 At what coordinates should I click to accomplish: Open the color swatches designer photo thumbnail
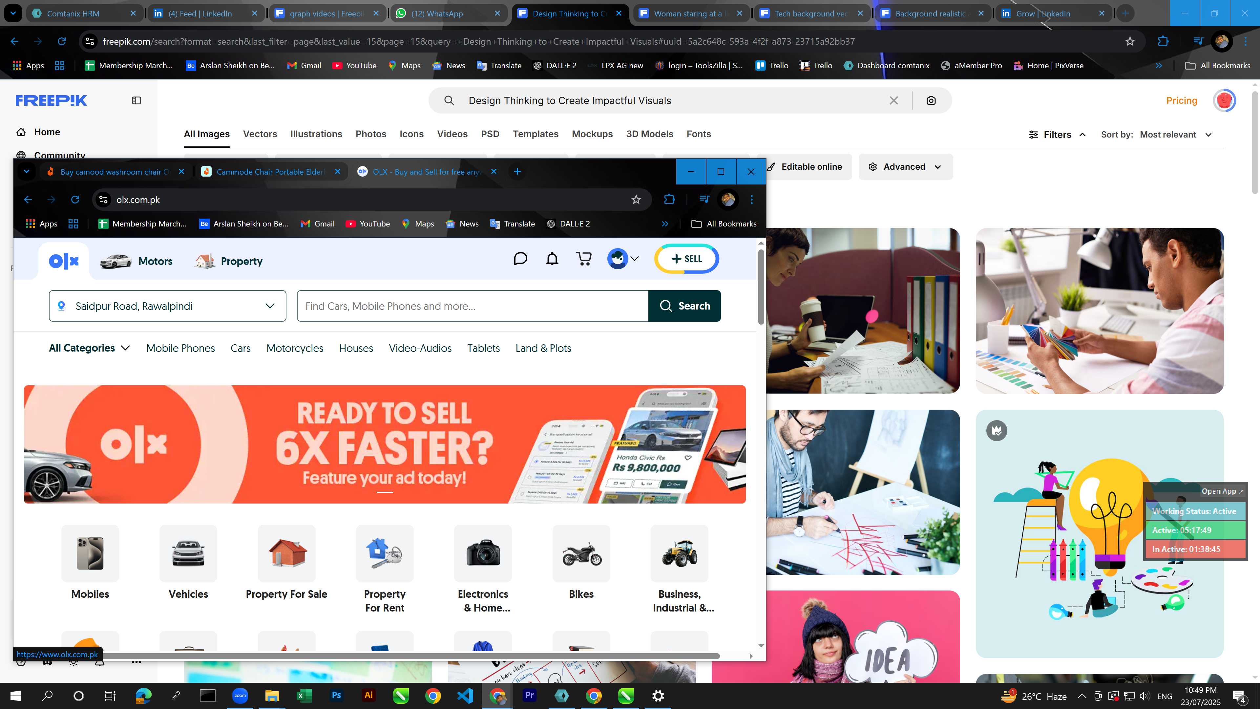(x=1100, y=311)
